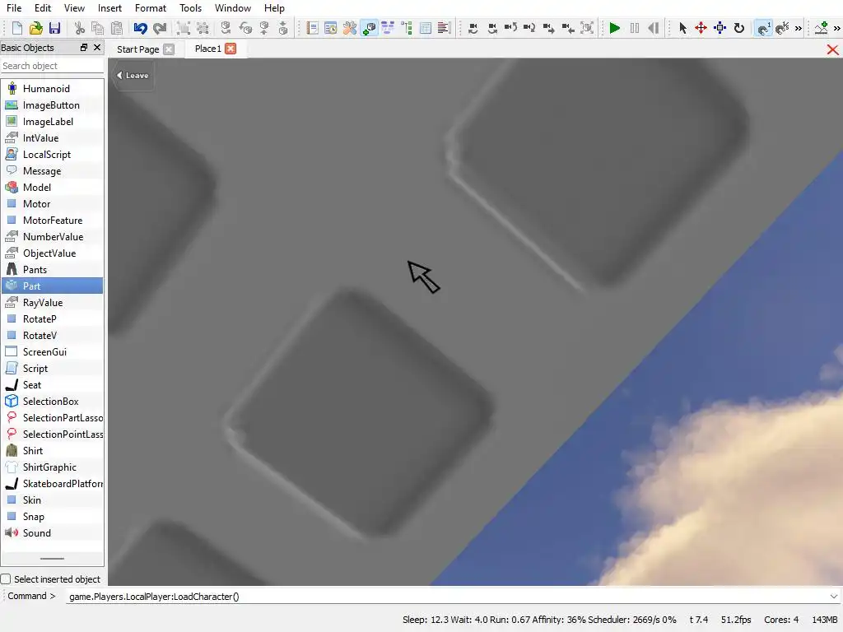Select Sound in the object list
This screenshot has height=632, width=843.
click(x=52, y=532)
